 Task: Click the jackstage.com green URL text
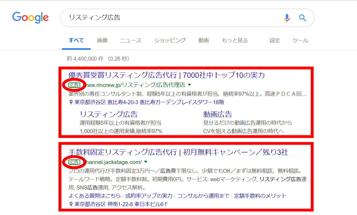coord(112,162)
